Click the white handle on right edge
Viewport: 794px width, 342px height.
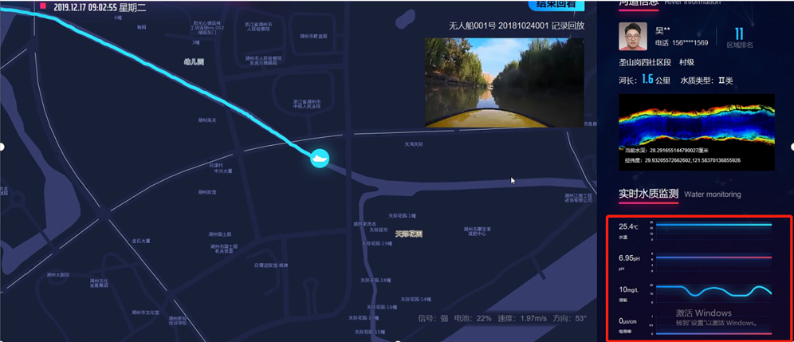[x=792, y=147]
